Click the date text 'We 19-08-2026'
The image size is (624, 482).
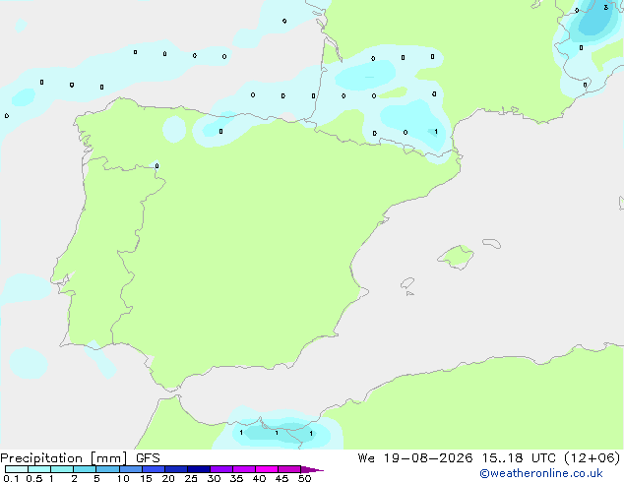pyautogui.click(x=415, y=458)
